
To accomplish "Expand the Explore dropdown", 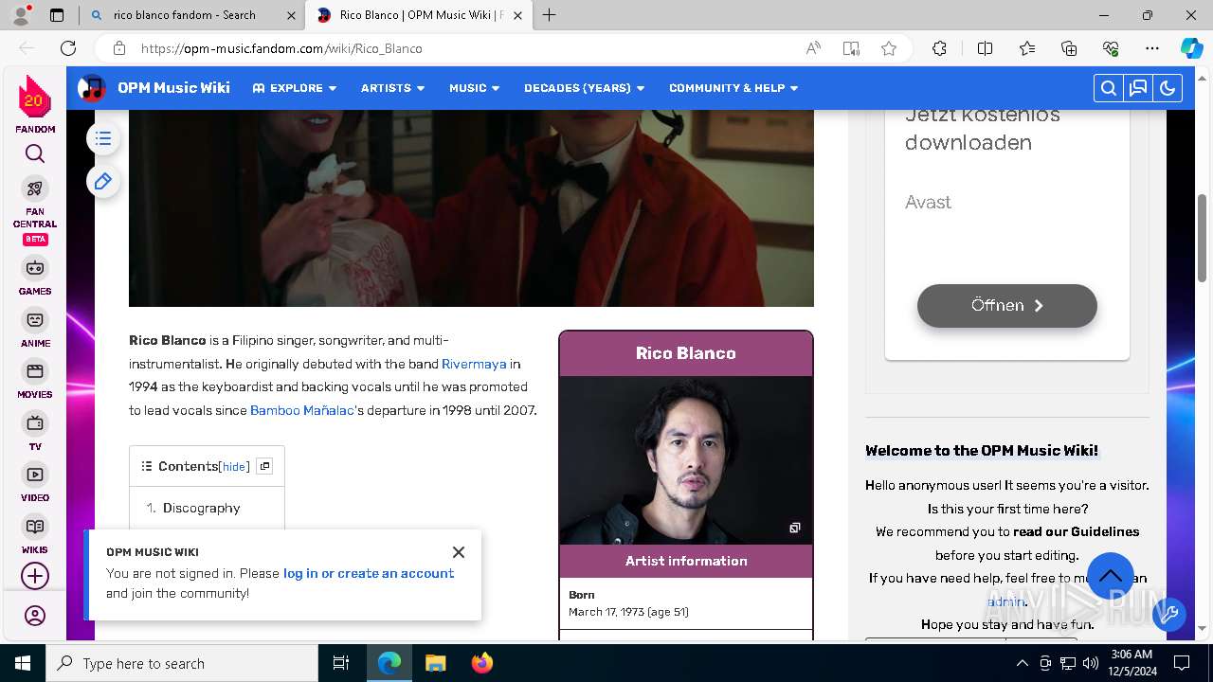I will [x=295, y=88].
